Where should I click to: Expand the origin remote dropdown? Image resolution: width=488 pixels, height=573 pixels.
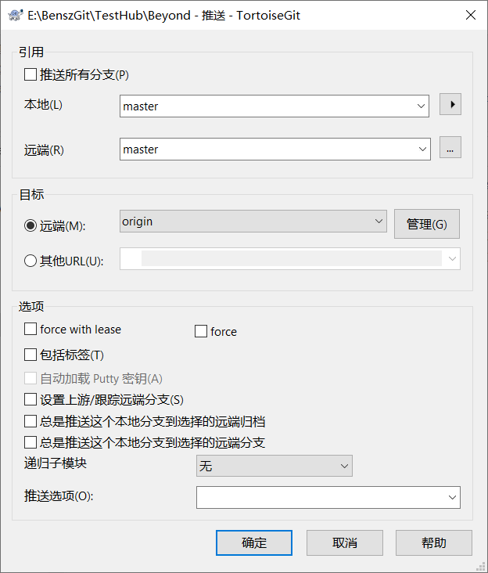click(379, 222)
